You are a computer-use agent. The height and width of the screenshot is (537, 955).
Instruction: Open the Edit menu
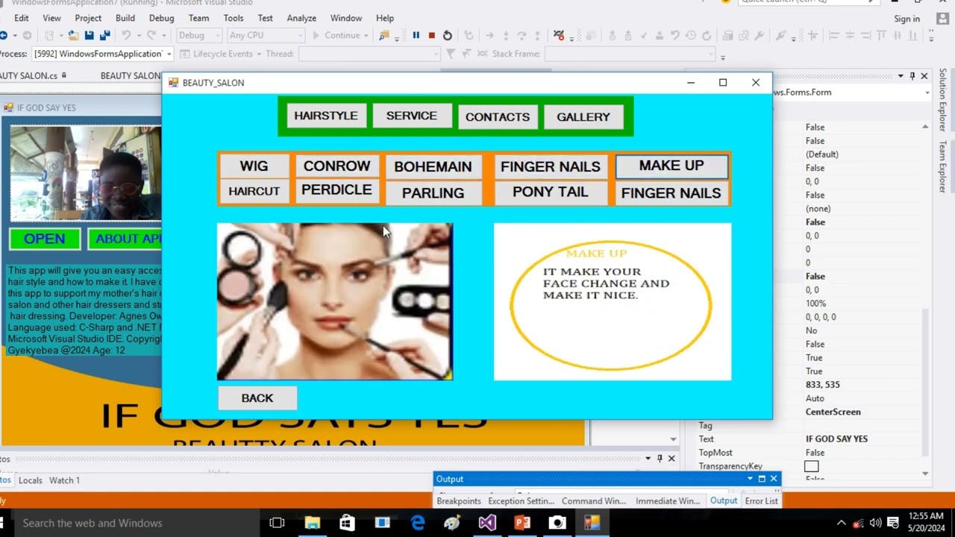pos(22,18)
